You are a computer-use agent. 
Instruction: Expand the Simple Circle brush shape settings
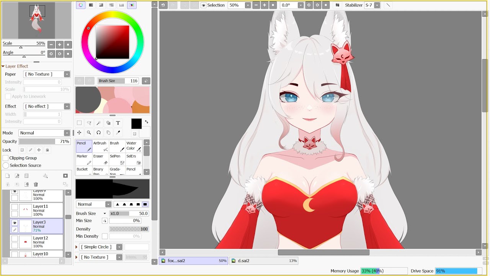(77, 247)
